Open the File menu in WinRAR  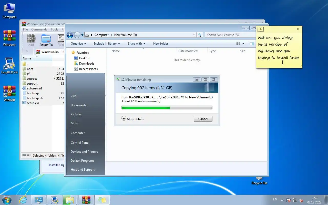[x=25, y=29]
